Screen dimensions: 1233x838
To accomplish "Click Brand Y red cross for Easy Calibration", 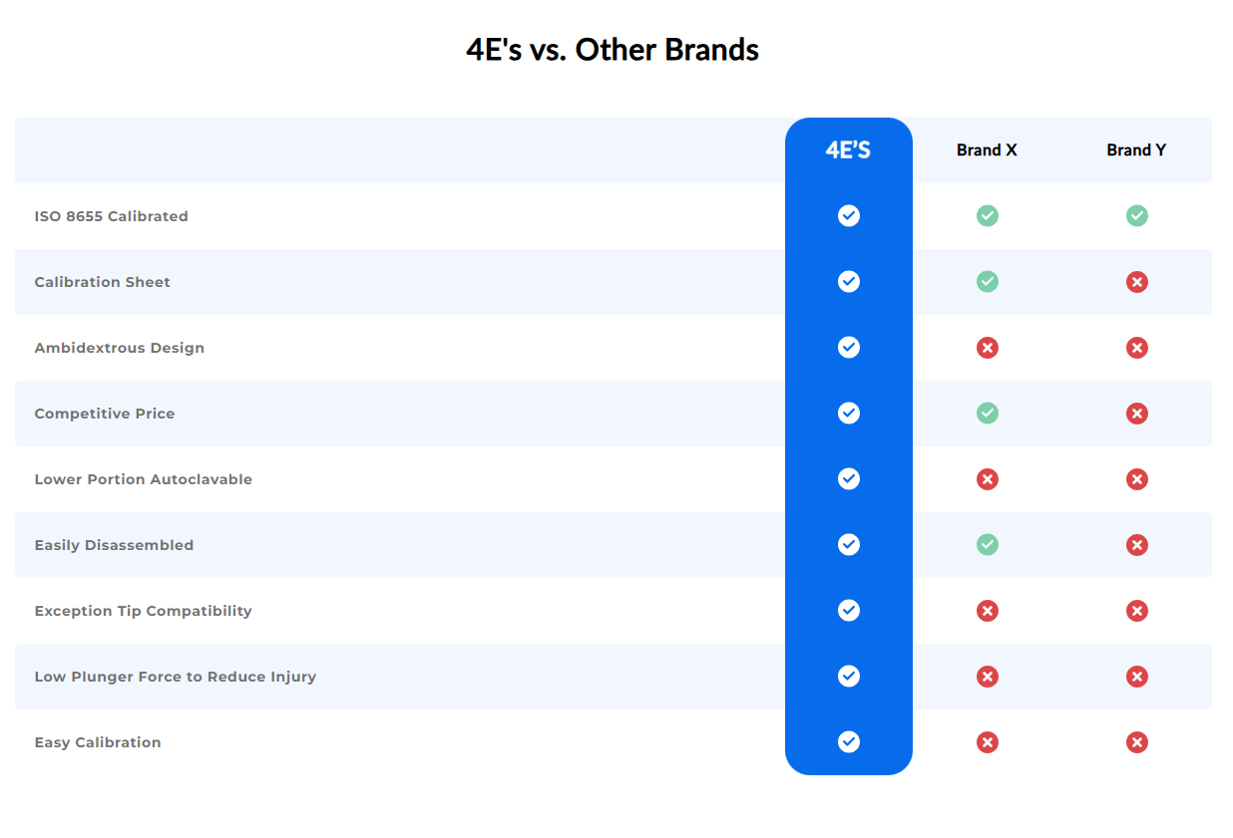I will pos(1137,742).
